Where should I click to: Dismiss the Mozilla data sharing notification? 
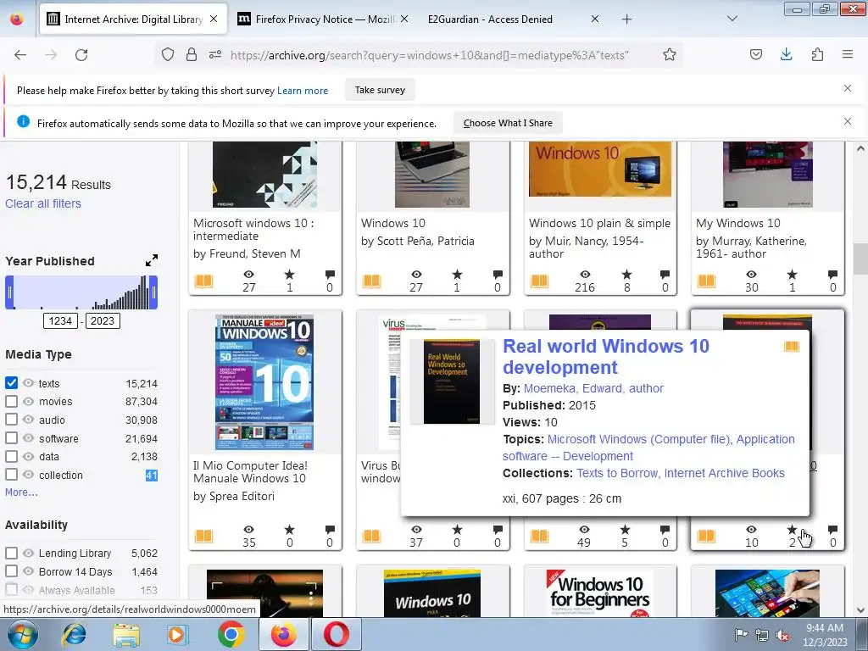tap(848, 121)
